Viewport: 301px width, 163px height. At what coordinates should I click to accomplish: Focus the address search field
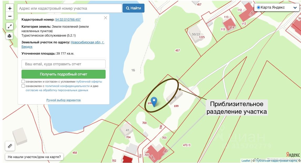[x=70, y=8]
